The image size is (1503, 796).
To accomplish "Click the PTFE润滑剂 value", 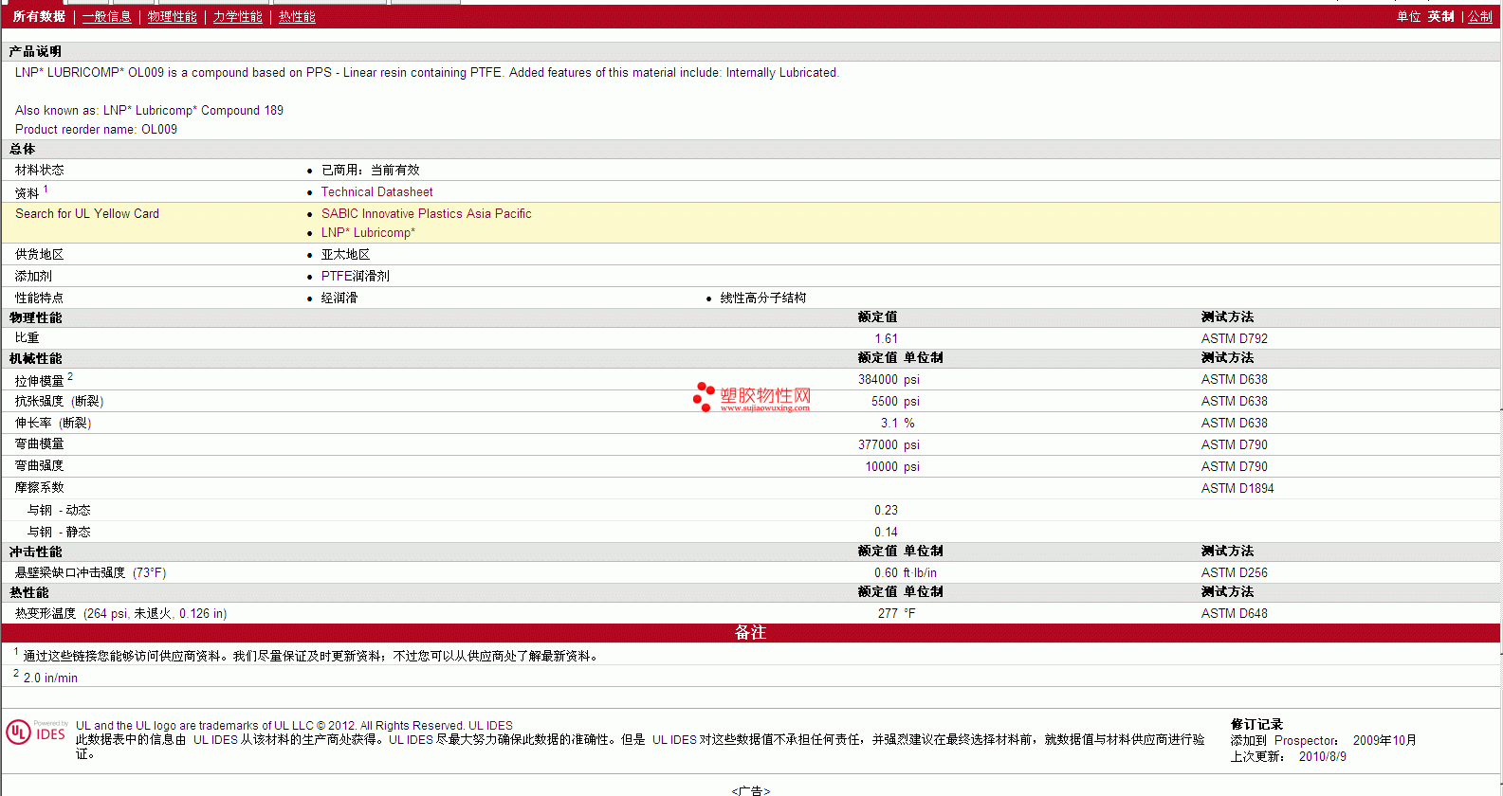I will (x=356, y=277).
